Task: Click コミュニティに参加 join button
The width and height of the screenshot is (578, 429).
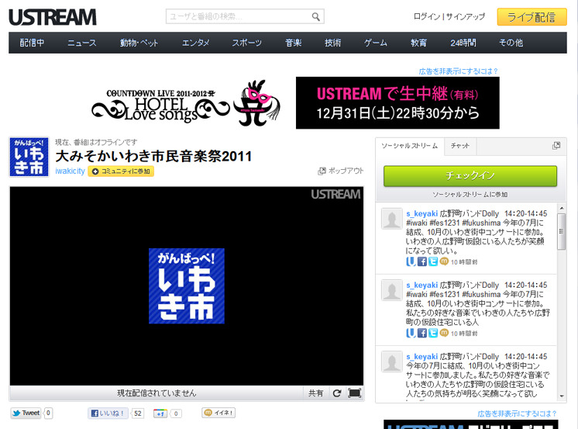Action: [x=121, y=171]
